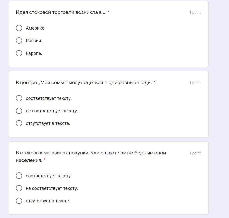Click the "Идея стоковой торговли возникла в ..." question title
The width and height of the screenshot is (229, 218).
click(61, 12)
